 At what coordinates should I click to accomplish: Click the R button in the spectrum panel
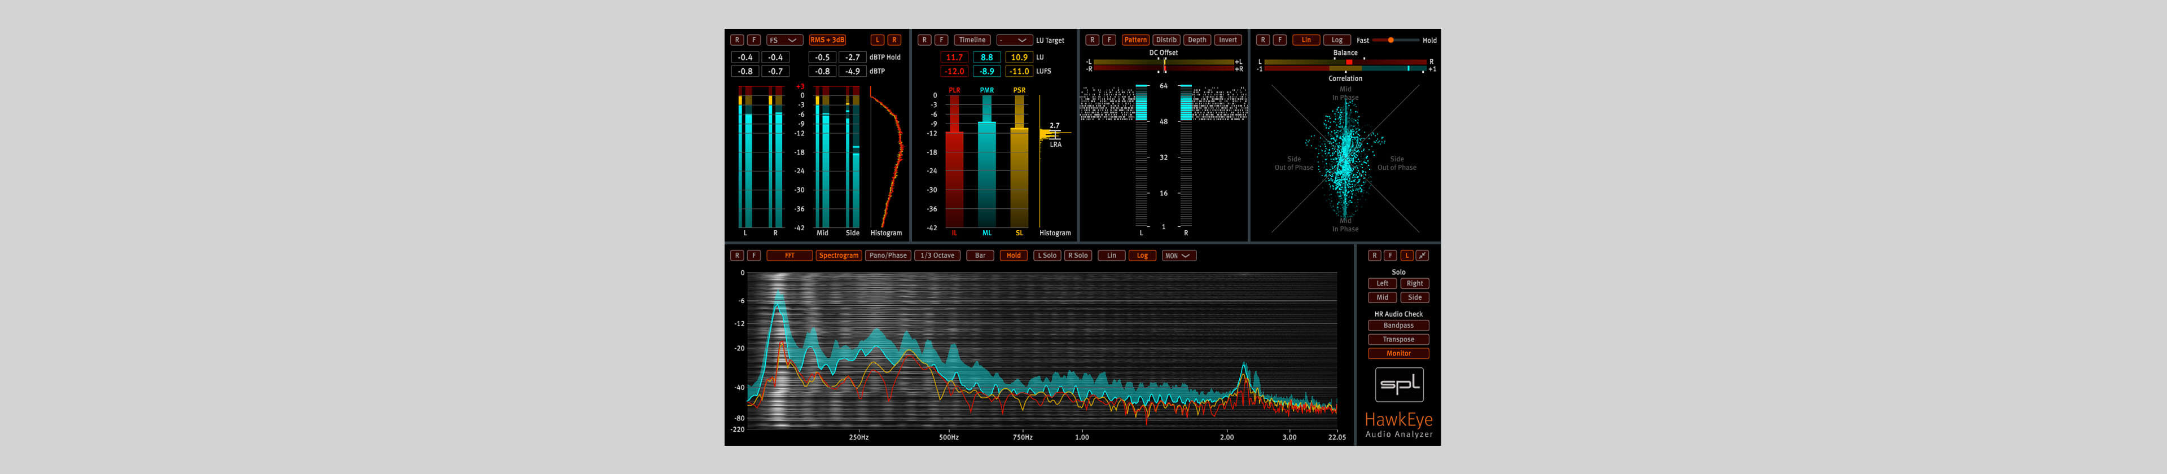(737, 256)
